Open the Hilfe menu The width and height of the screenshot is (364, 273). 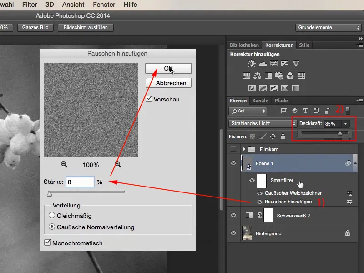(131, 5)
